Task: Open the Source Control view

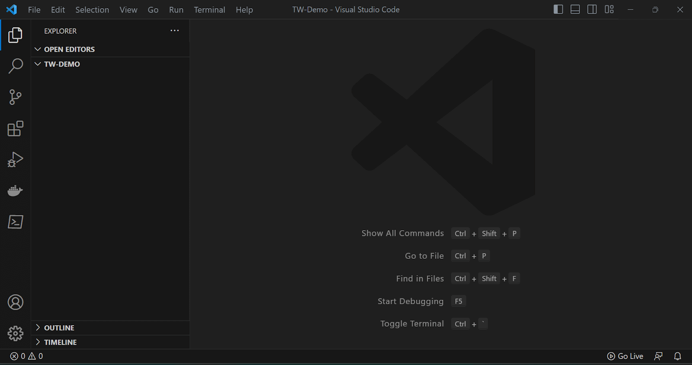Action: point(15,97)
